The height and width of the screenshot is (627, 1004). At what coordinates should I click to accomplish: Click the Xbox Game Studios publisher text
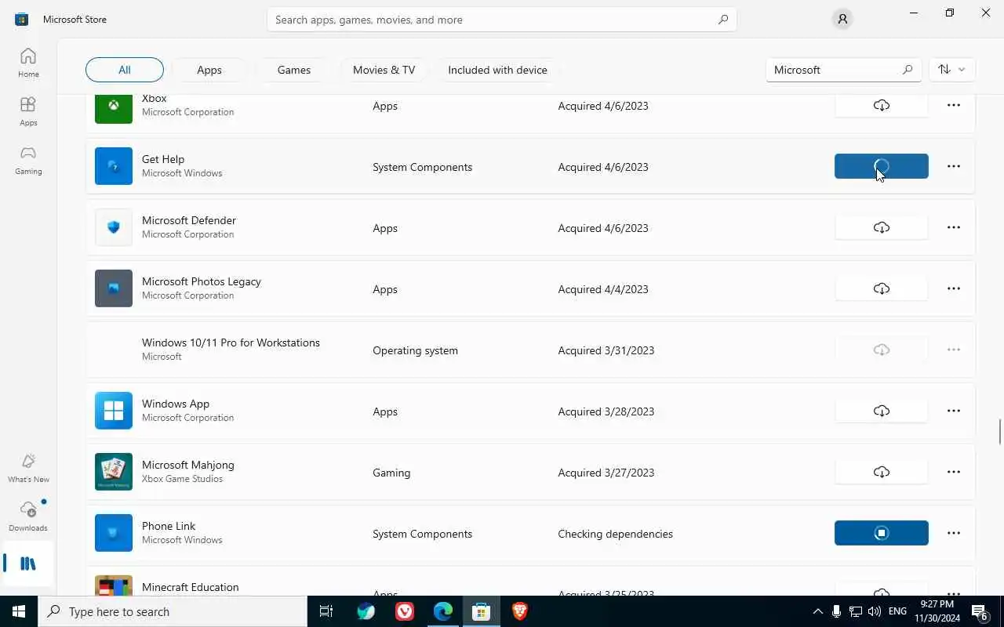point(182,479)
